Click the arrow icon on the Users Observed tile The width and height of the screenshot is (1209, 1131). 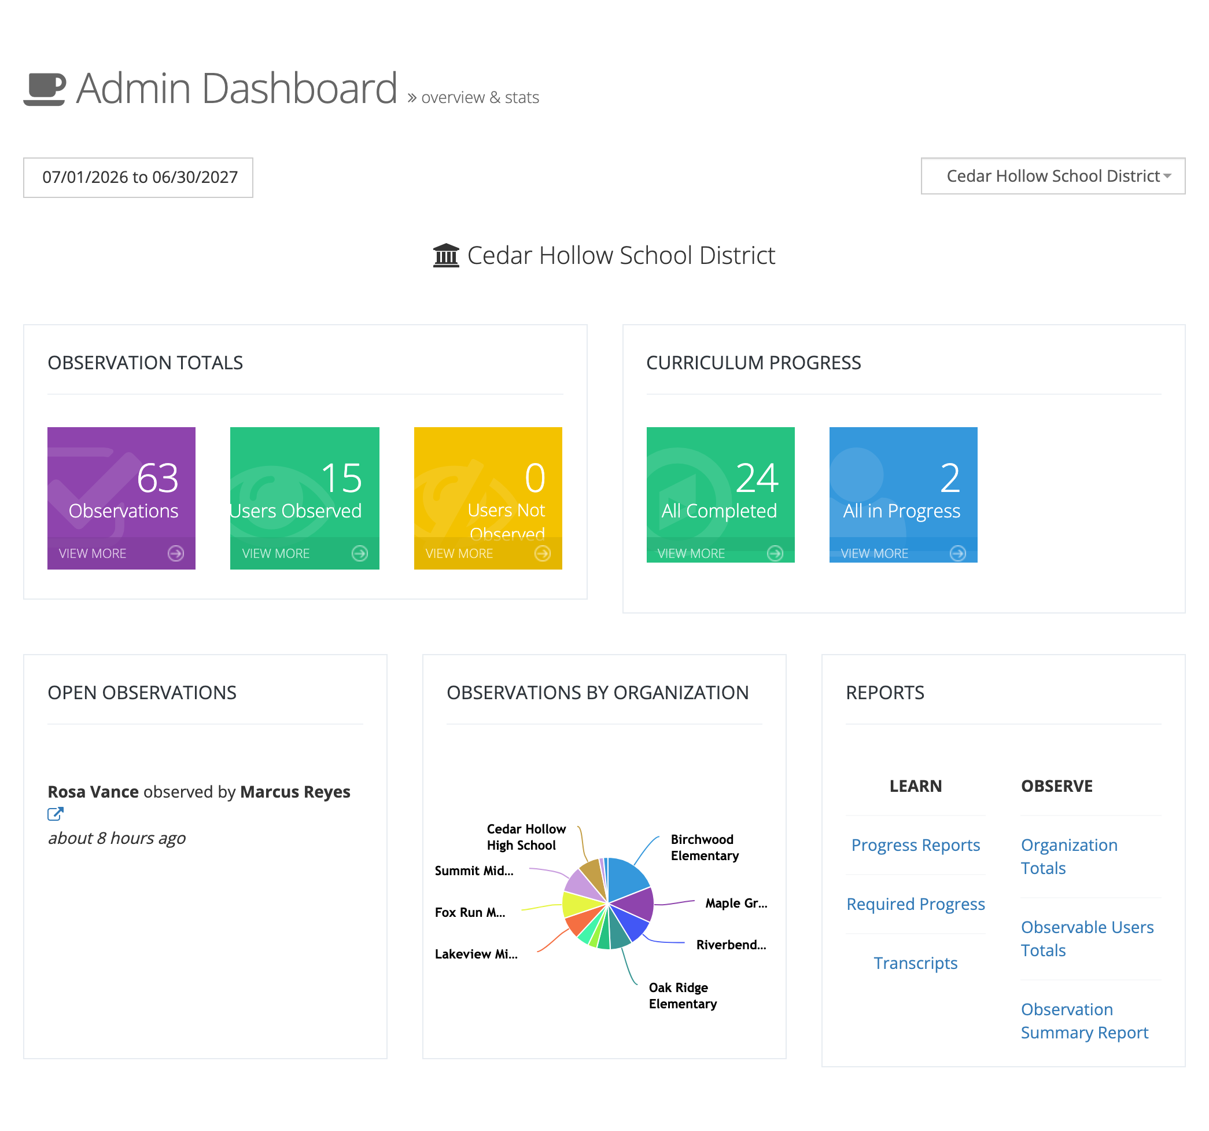click(x=359, y=554)
